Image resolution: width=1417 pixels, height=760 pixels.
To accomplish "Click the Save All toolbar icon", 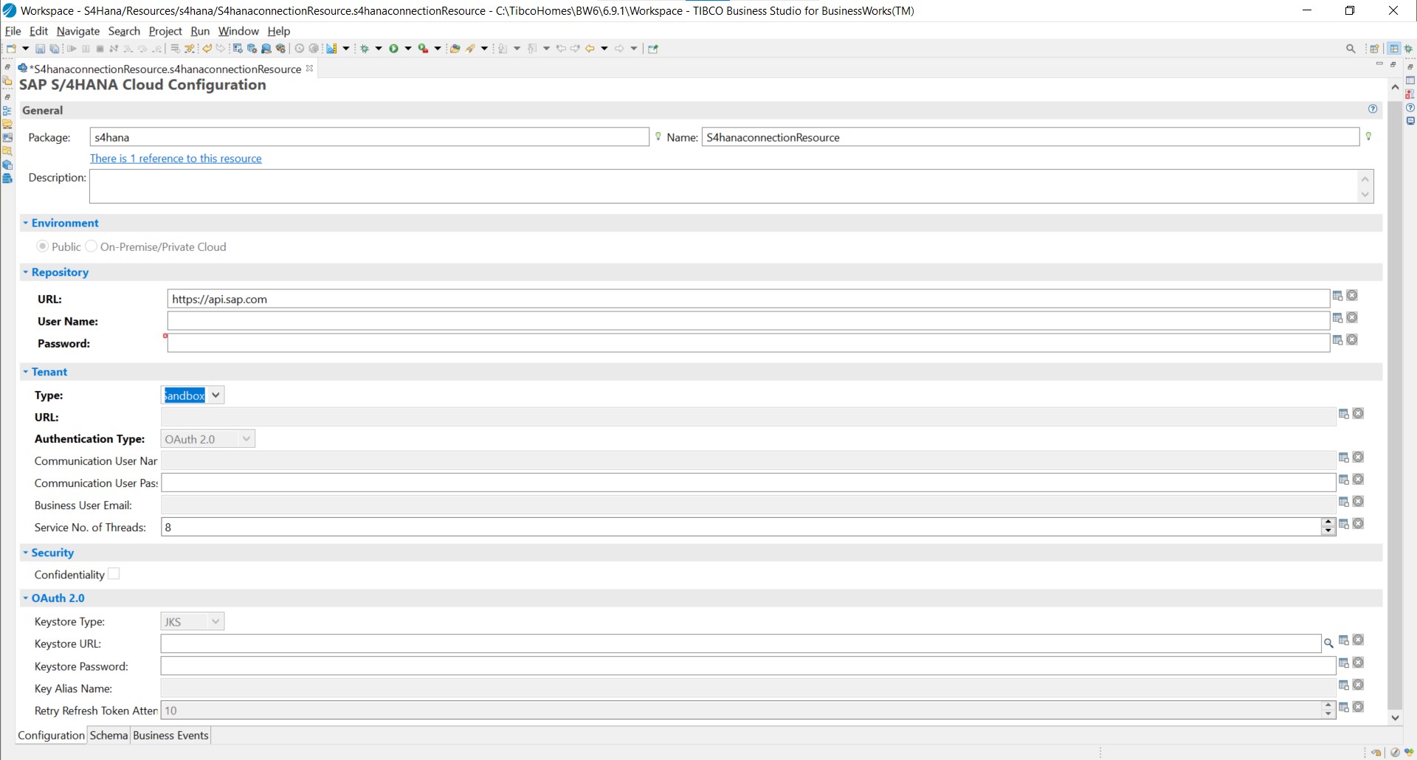I will point(55,49).
